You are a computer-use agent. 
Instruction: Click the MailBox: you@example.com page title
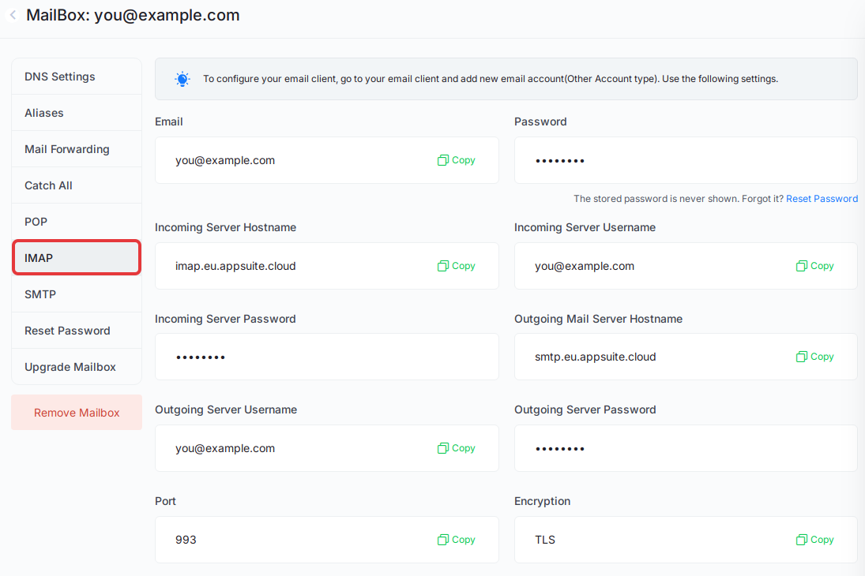pos(133,15)
